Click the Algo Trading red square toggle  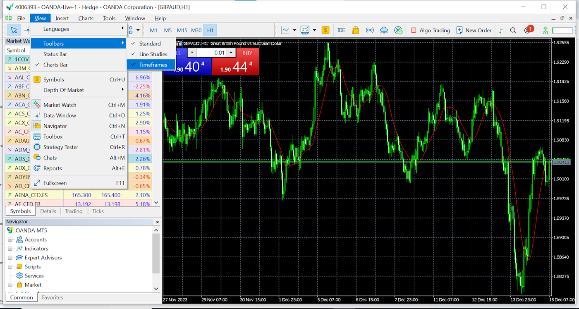(x=414, y=30)
